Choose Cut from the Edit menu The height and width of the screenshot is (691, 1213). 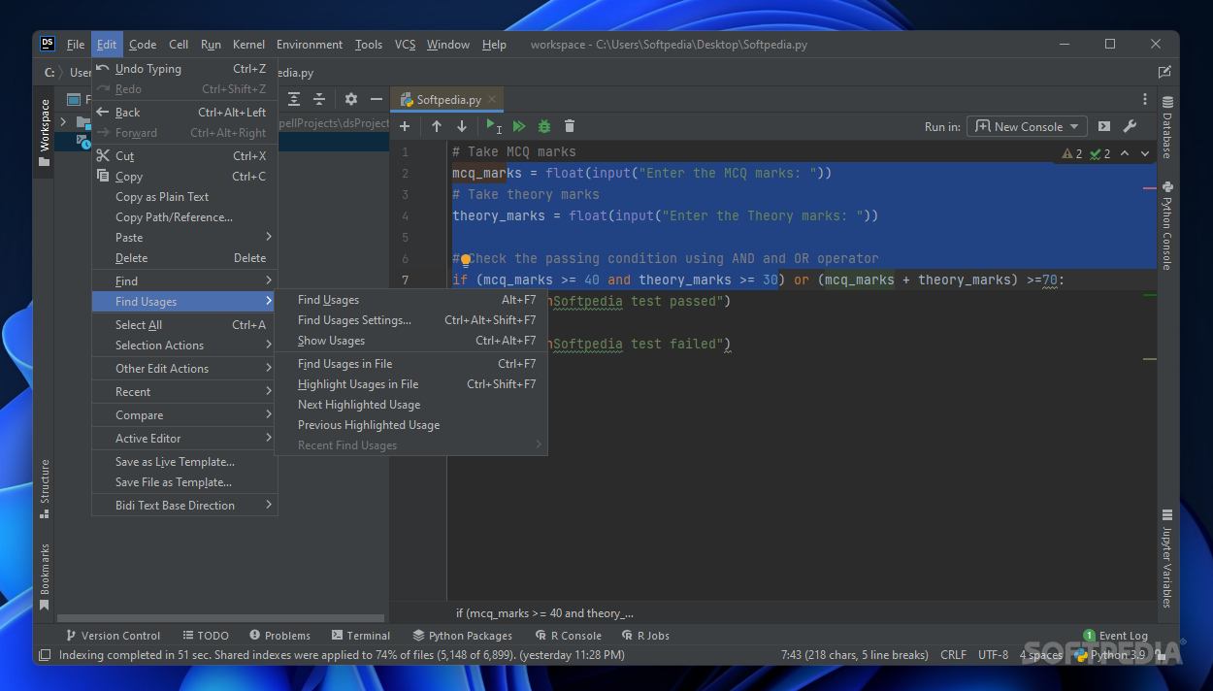[x=184, y=156]
